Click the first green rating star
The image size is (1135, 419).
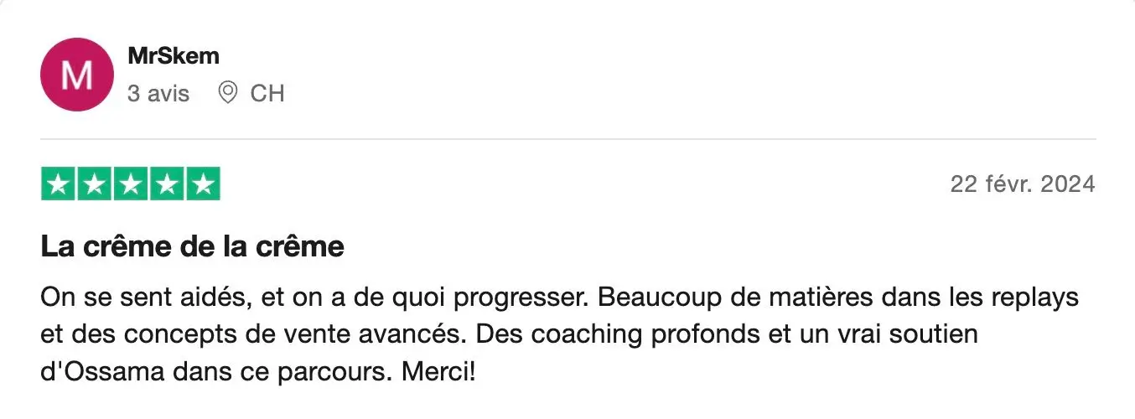(x=59, y=184)
